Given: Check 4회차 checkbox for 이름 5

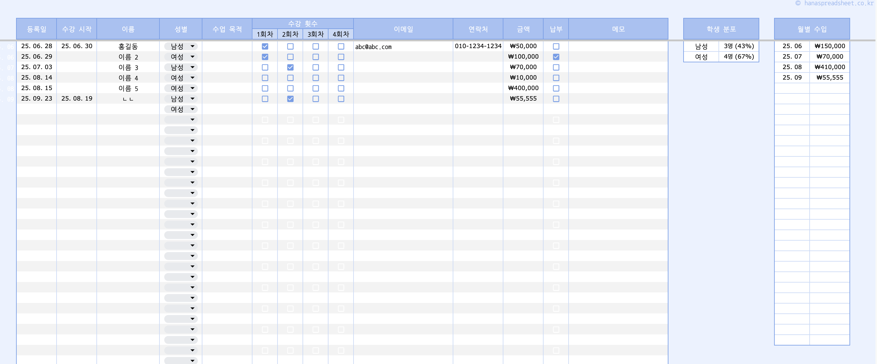Looking at the screenshot, I should tap(341, 88).
